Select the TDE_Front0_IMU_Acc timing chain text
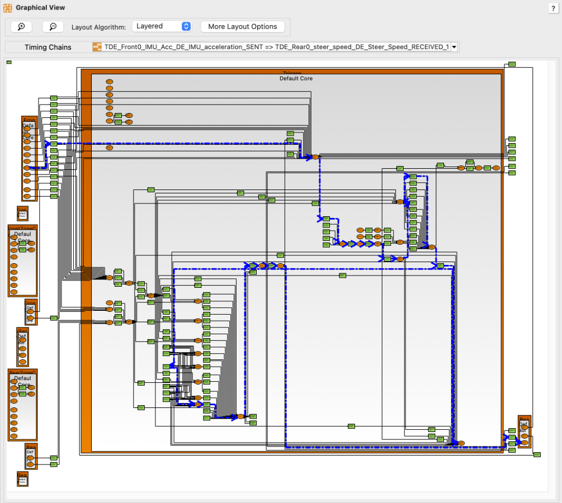This screenshot has height=503, width=562. 276,47
